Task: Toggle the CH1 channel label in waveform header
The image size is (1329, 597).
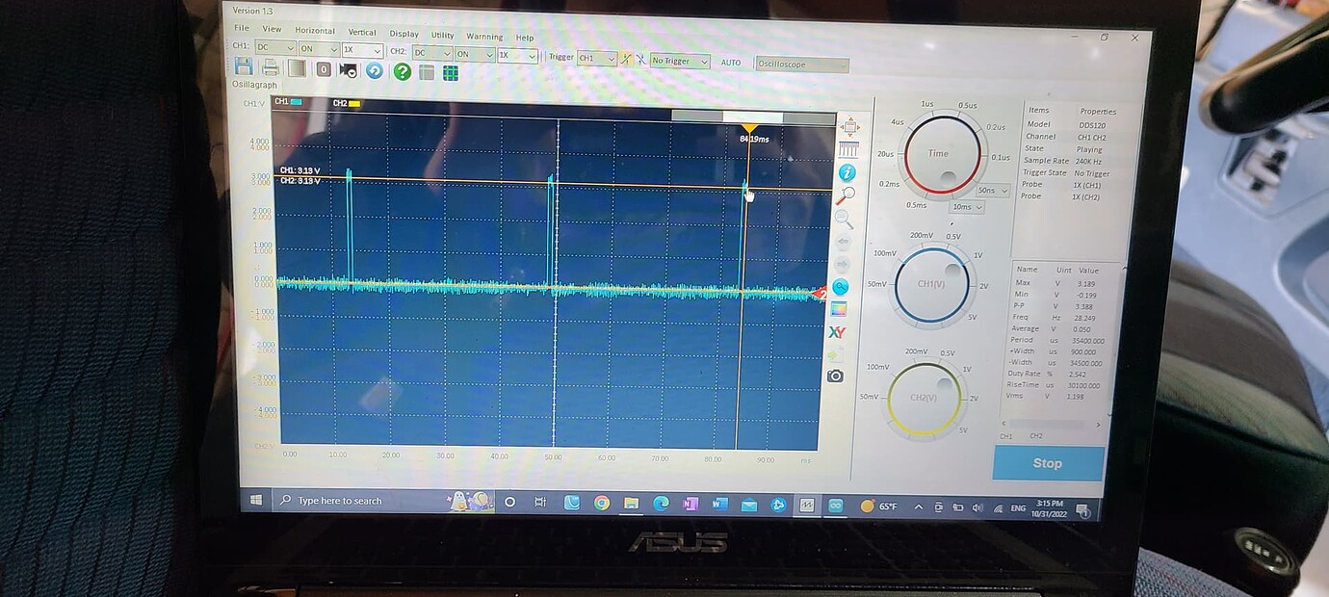Action: click(284, 101)
